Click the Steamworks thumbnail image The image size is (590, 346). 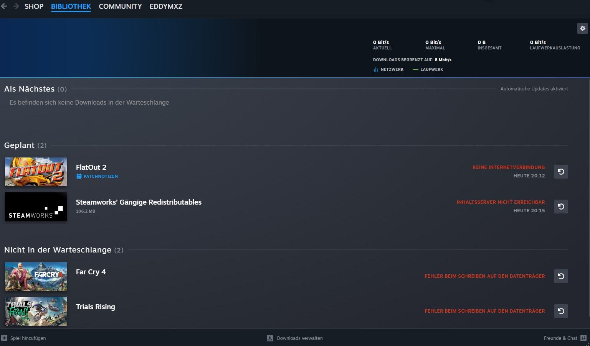[x=36, y=207]
